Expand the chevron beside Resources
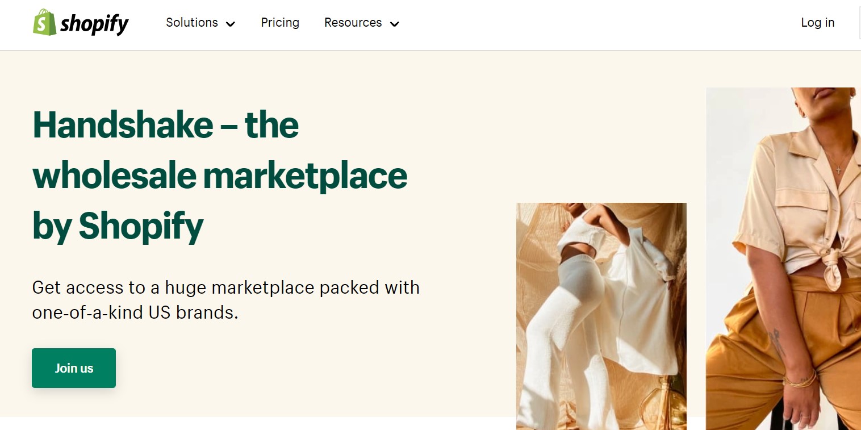The height and width of the screenshot is (430, 861). [395, 24]
